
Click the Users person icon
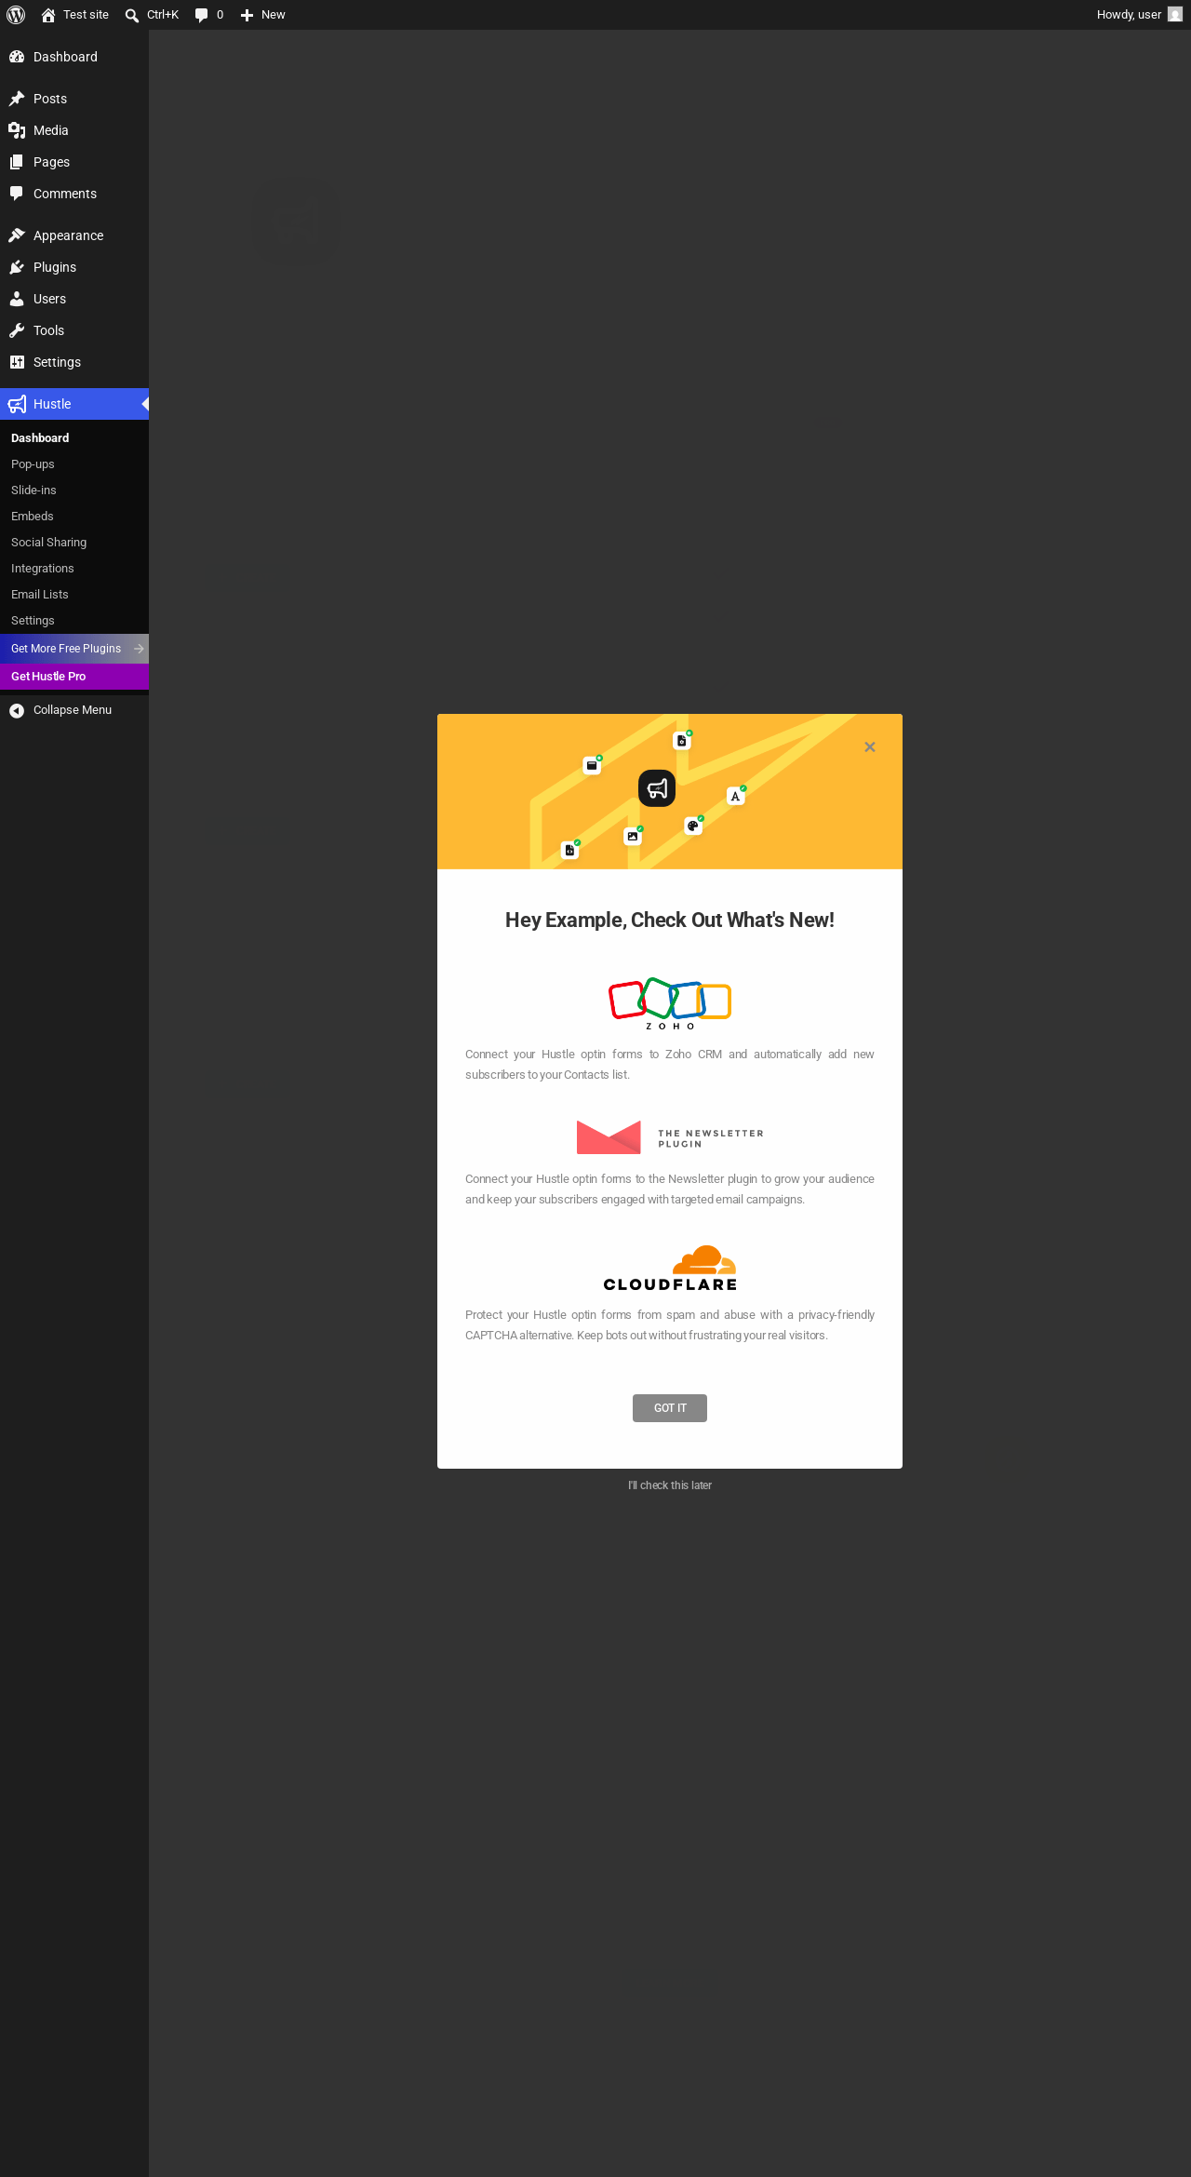point(17,299)
